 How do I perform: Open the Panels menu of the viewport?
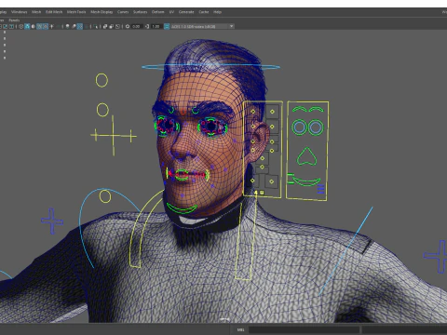(14, 20)
